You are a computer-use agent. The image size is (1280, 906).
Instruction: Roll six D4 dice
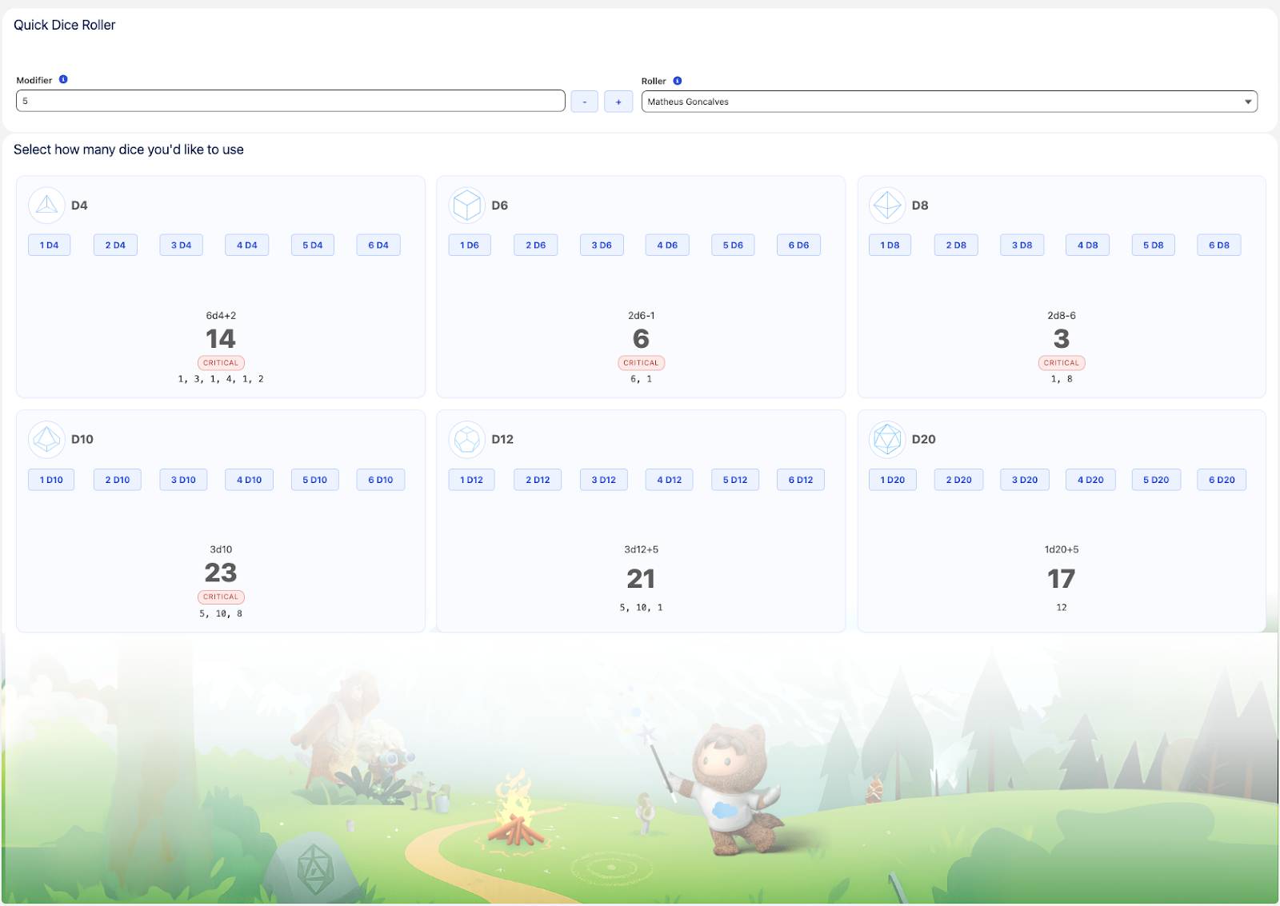click(378, 245)
